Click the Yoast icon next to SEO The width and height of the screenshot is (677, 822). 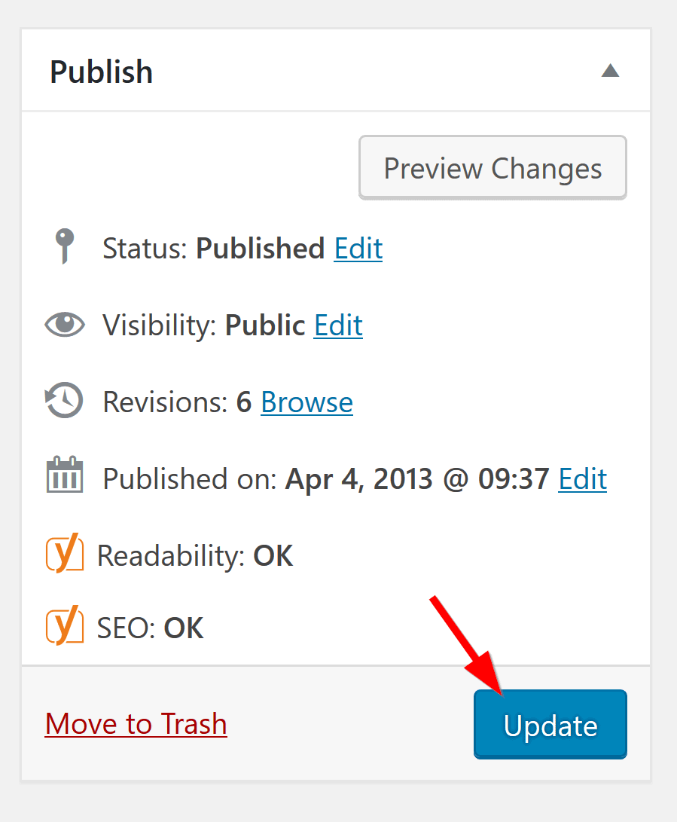point(65,627)
